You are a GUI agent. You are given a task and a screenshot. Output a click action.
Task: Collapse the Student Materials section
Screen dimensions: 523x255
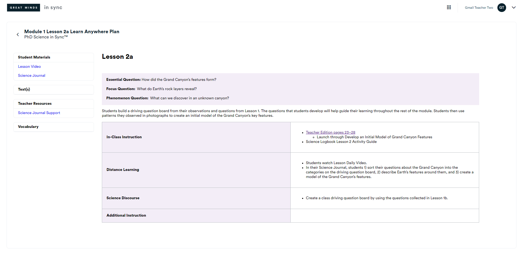tap(53, 57)
